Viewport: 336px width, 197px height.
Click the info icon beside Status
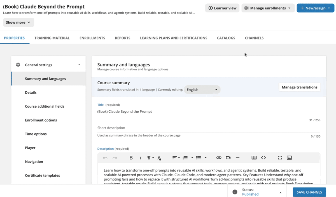(x=235, y=192)
